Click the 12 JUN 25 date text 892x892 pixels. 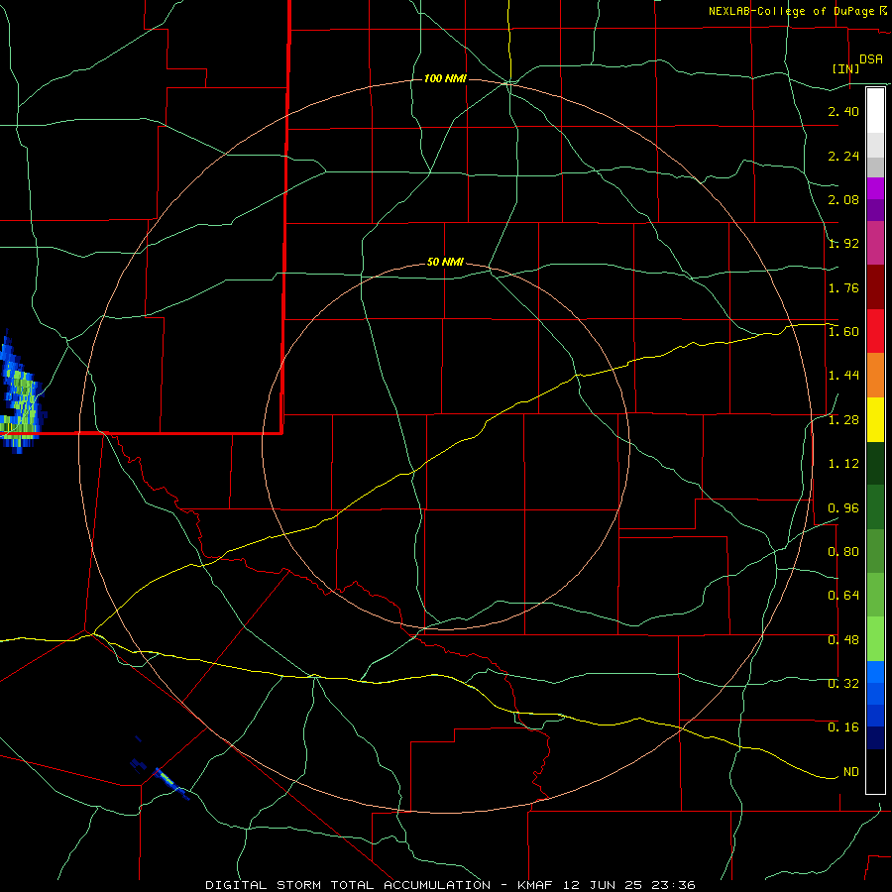point(604,885)
